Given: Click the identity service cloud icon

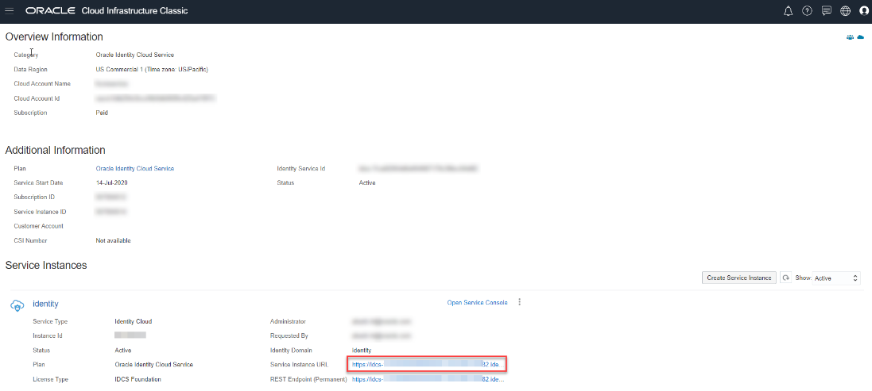Looking at the screenshot, I should pos(17,305).
